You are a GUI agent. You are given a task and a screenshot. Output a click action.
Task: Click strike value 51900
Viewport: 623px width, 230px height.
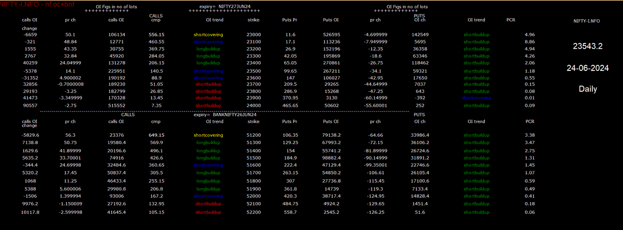tap(254, 190)
